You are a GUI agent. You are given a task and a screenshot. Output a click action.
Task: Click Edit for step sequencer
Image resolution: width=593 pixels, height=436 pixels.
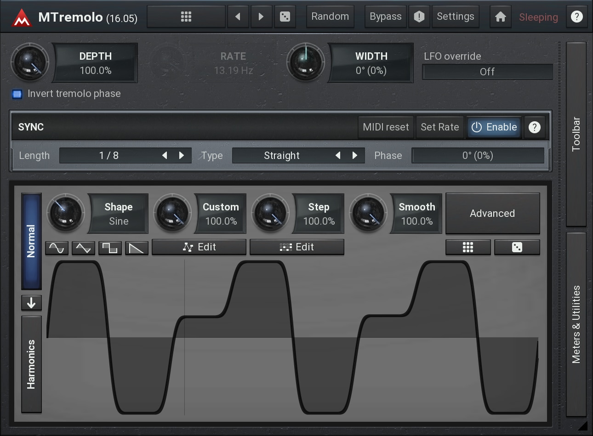(297, 247)
